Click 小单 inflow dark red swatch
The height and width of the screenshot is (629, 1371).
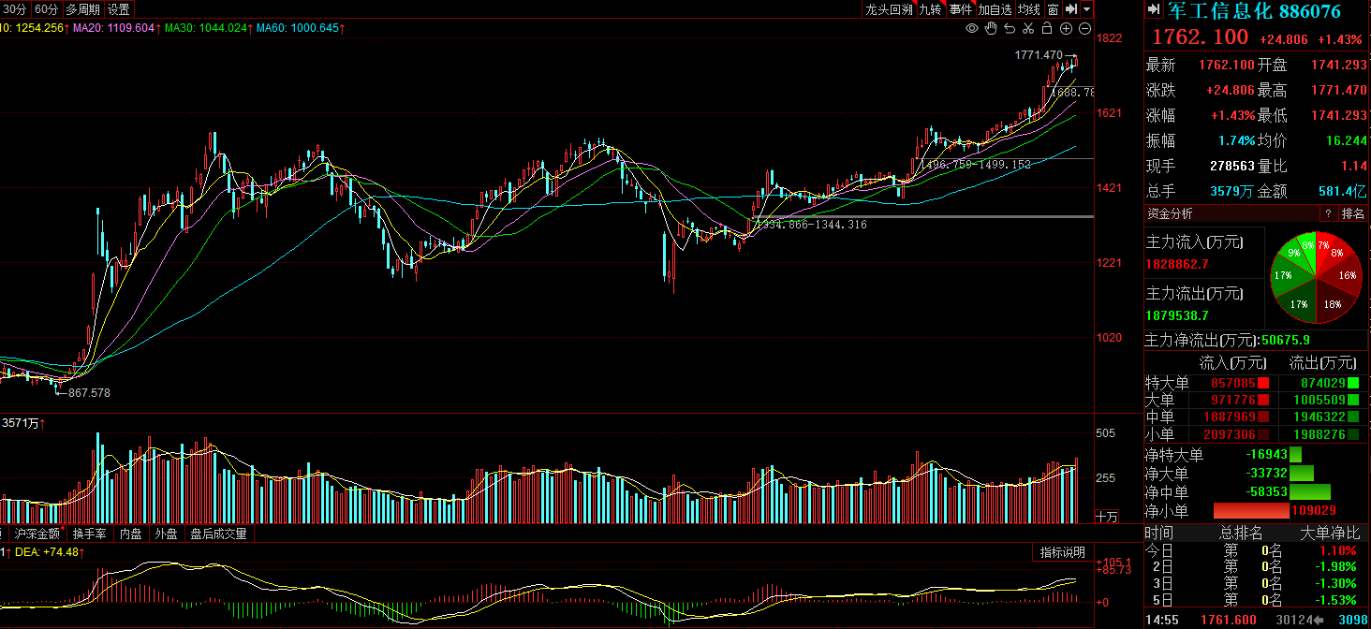tap(1263, 434)
